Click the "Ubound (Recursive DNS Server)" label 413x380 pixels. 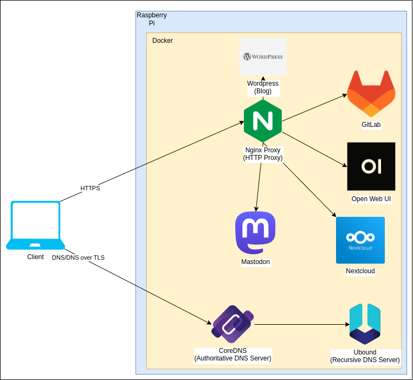coord(365,356)
